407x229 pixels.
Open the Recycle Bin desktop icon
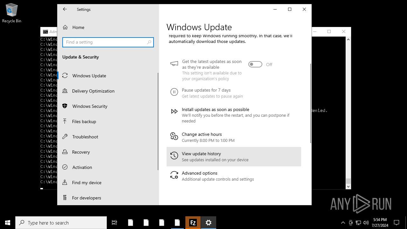12,13
